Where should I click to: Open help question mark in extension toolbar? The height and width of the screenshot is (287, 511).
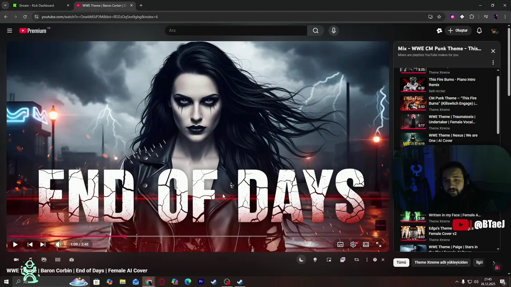[x=375, y=260]
